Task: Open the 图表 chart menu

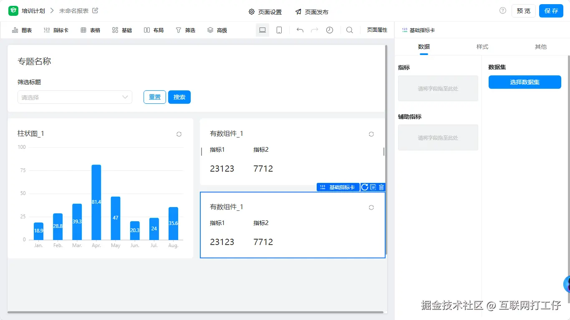Action: tap(22, 30)
